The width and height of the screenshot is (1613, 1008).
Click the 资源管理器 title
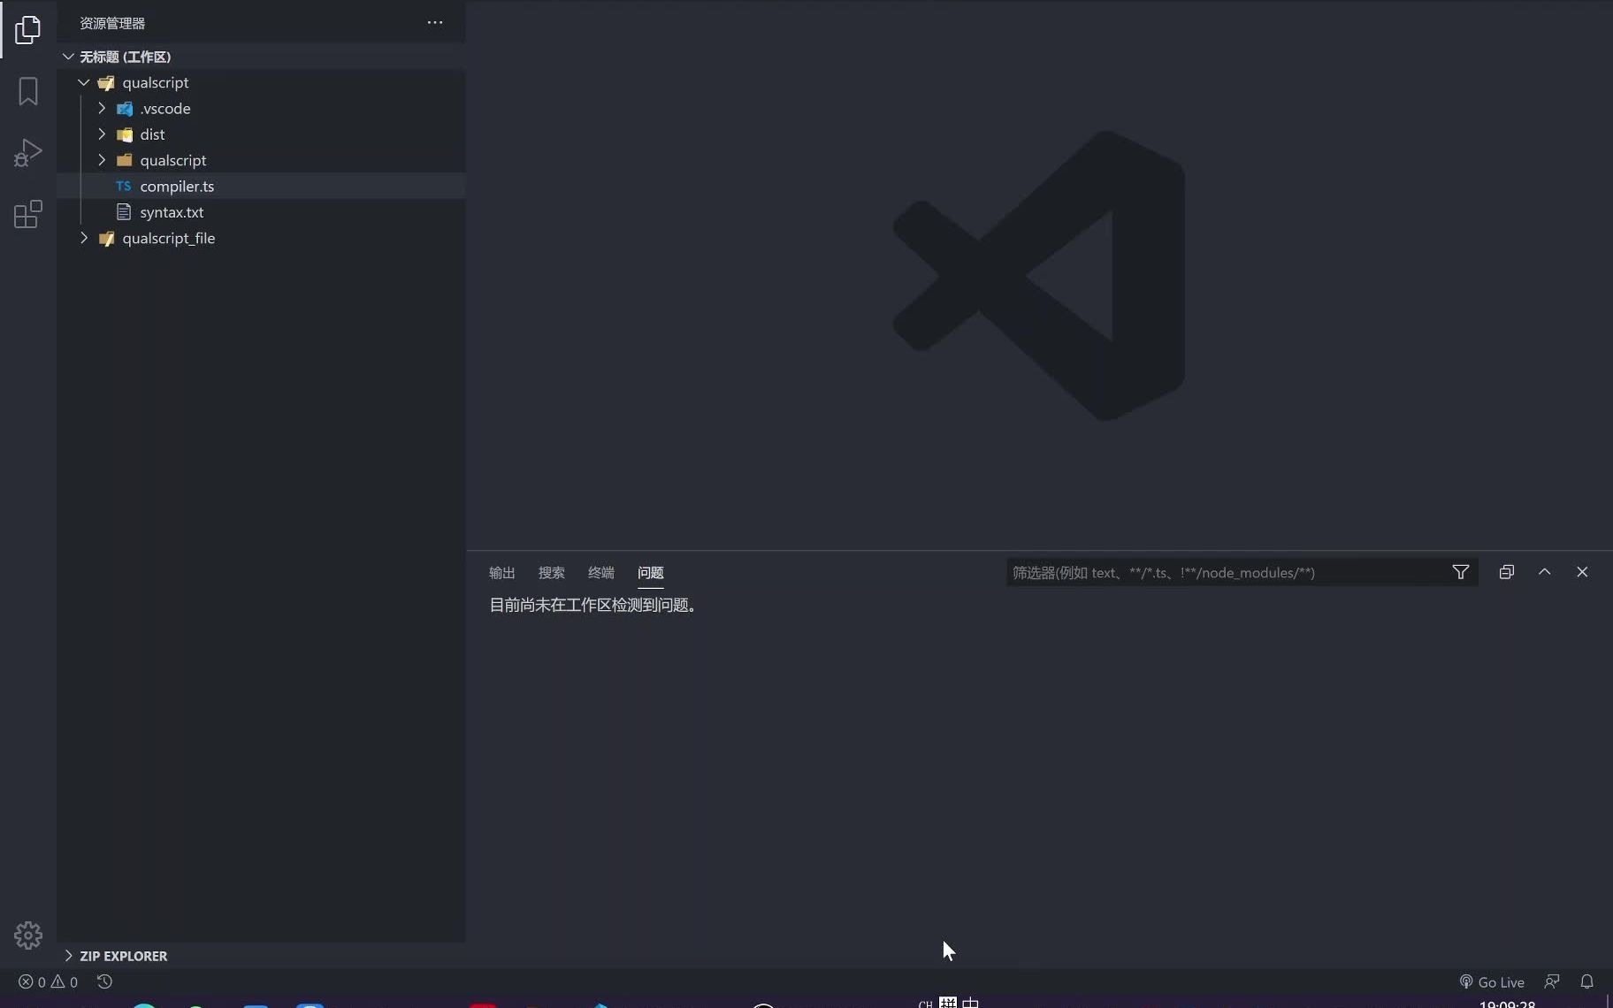(x=112, y=23)
